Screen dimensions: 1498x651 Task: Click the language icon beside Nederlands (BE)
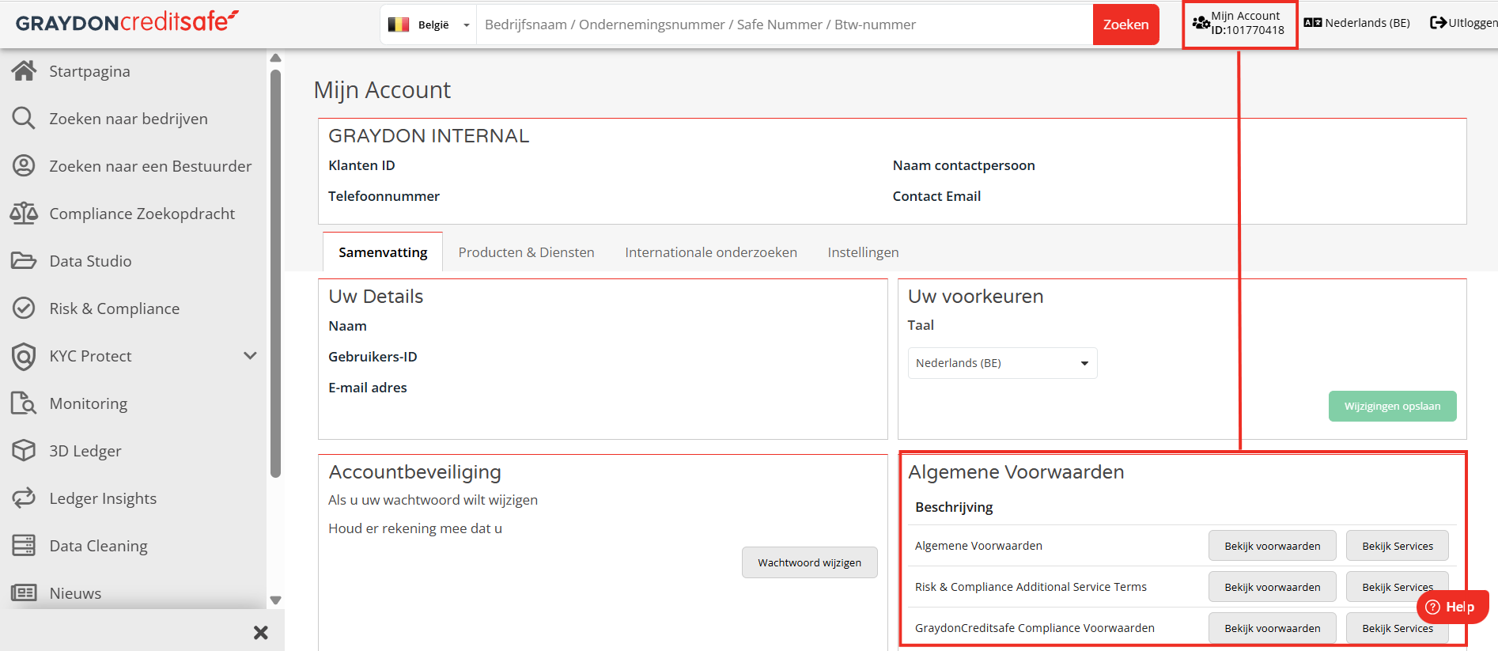pyautogui.click(x=1313, y=23)
